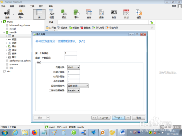Select the utu connection in tree

8,71
